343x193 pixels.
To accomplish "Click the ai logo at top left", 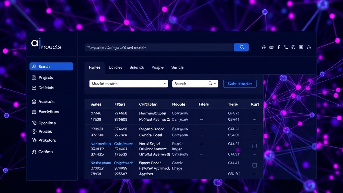I will (x=46, y=44).
